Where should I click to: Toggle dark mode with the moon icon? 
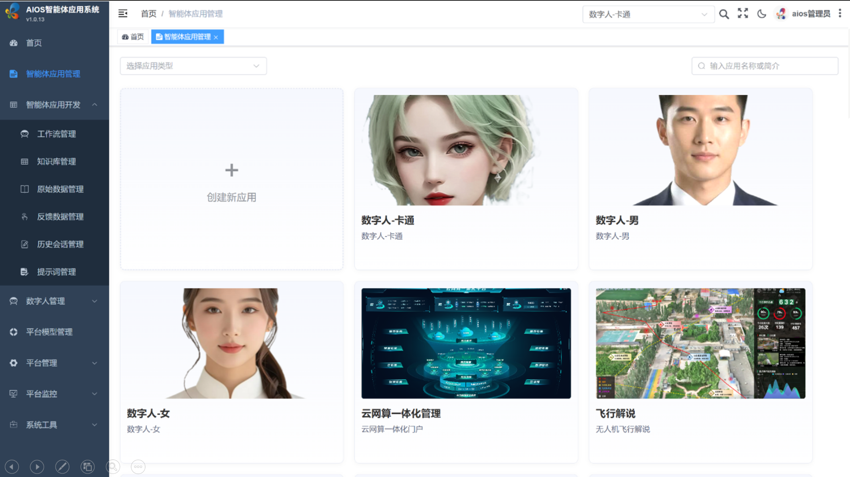point(762,14)
